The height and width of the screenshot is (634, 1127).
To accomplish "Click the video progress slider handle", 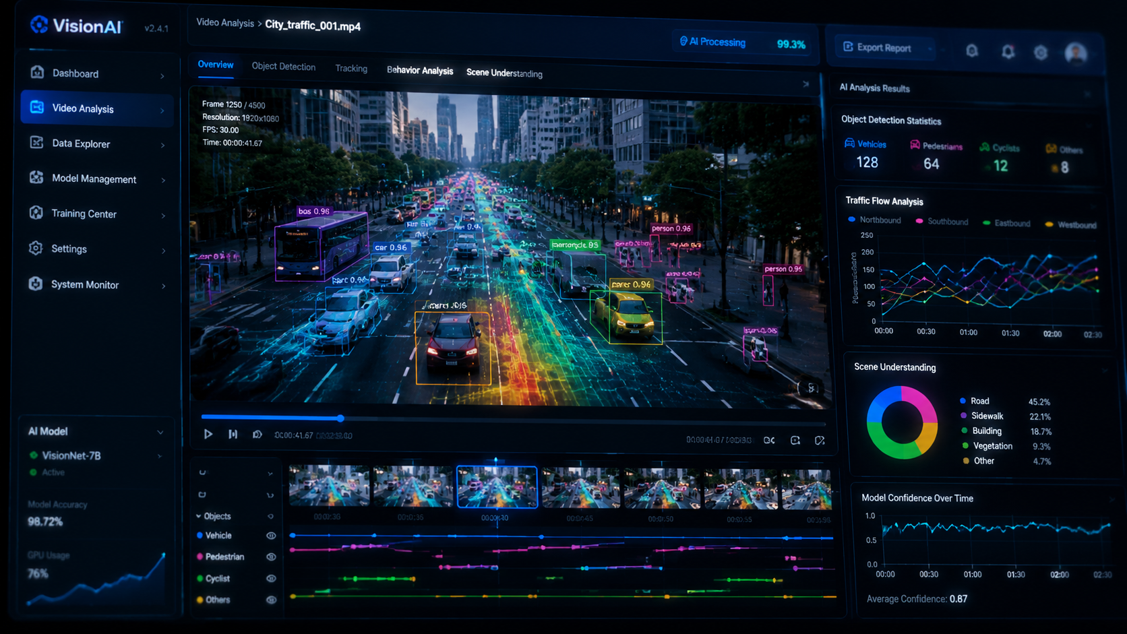I will coord(341,418).
